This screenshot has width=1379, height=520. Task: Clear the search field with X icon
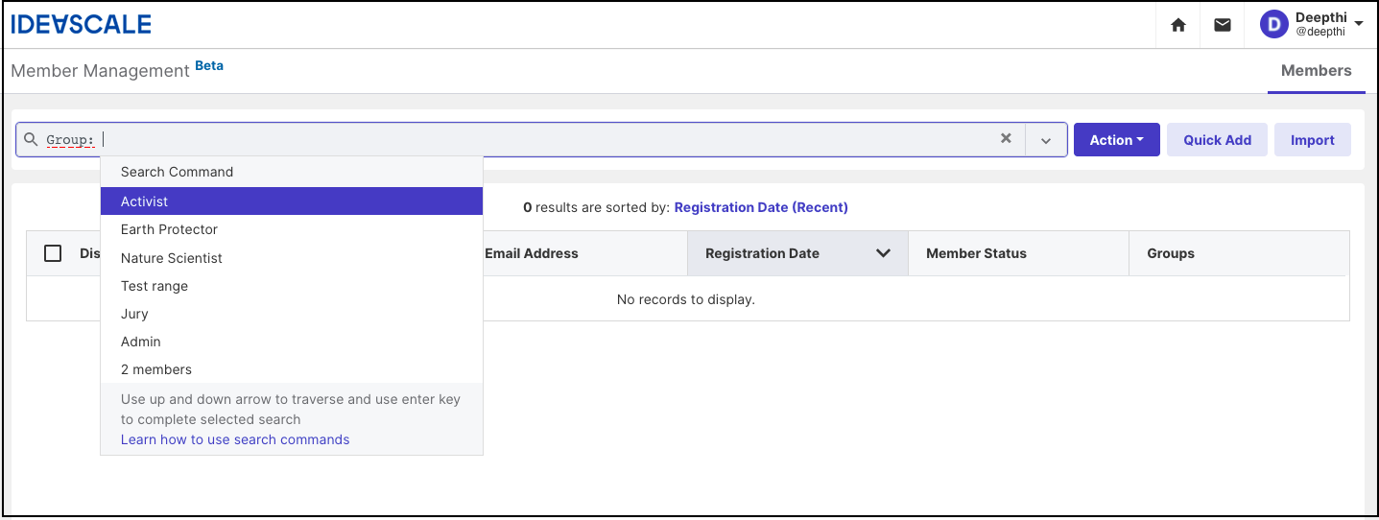[1006, 138]
